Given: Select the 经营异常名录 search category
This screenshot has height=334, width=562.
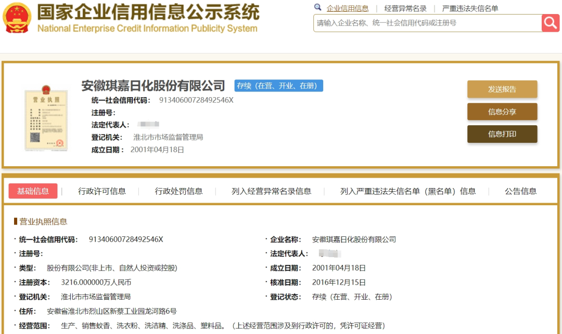Looking at the screenshot, I should pos(405,8).
